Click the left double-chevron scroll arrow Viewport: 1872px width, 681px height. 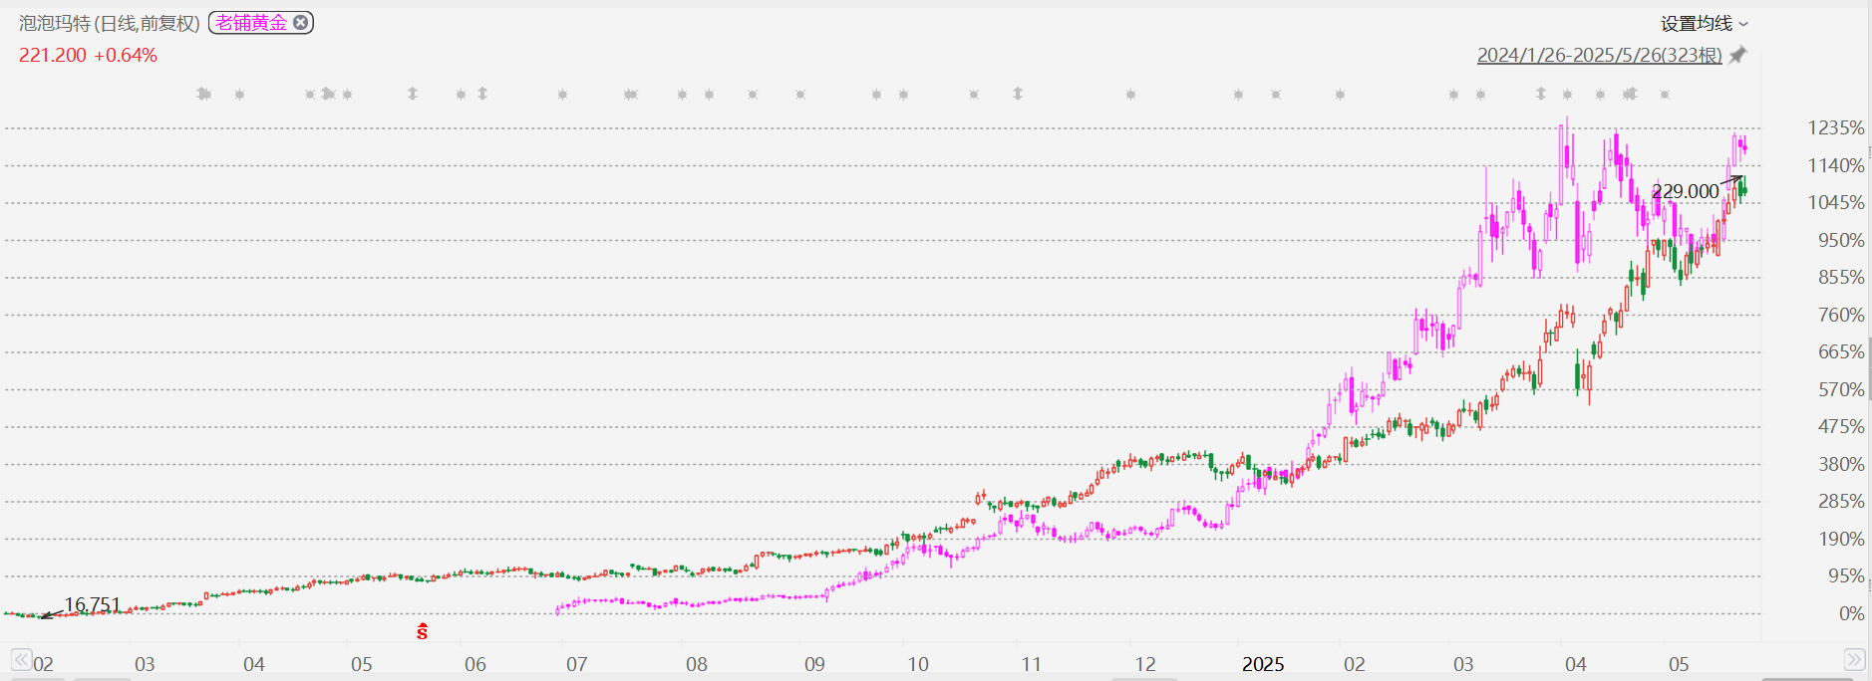click(x=21, y=659)
